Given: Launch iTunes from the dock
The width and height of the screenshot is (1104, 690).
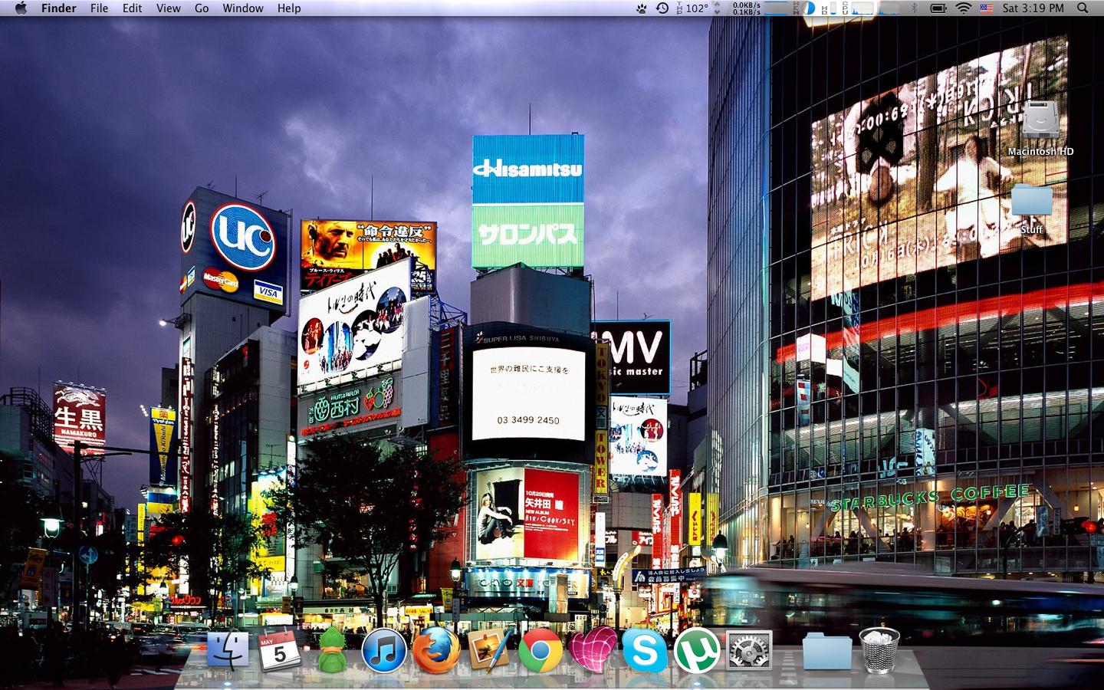Looking at the screenshot, I should tap(383, 651).
